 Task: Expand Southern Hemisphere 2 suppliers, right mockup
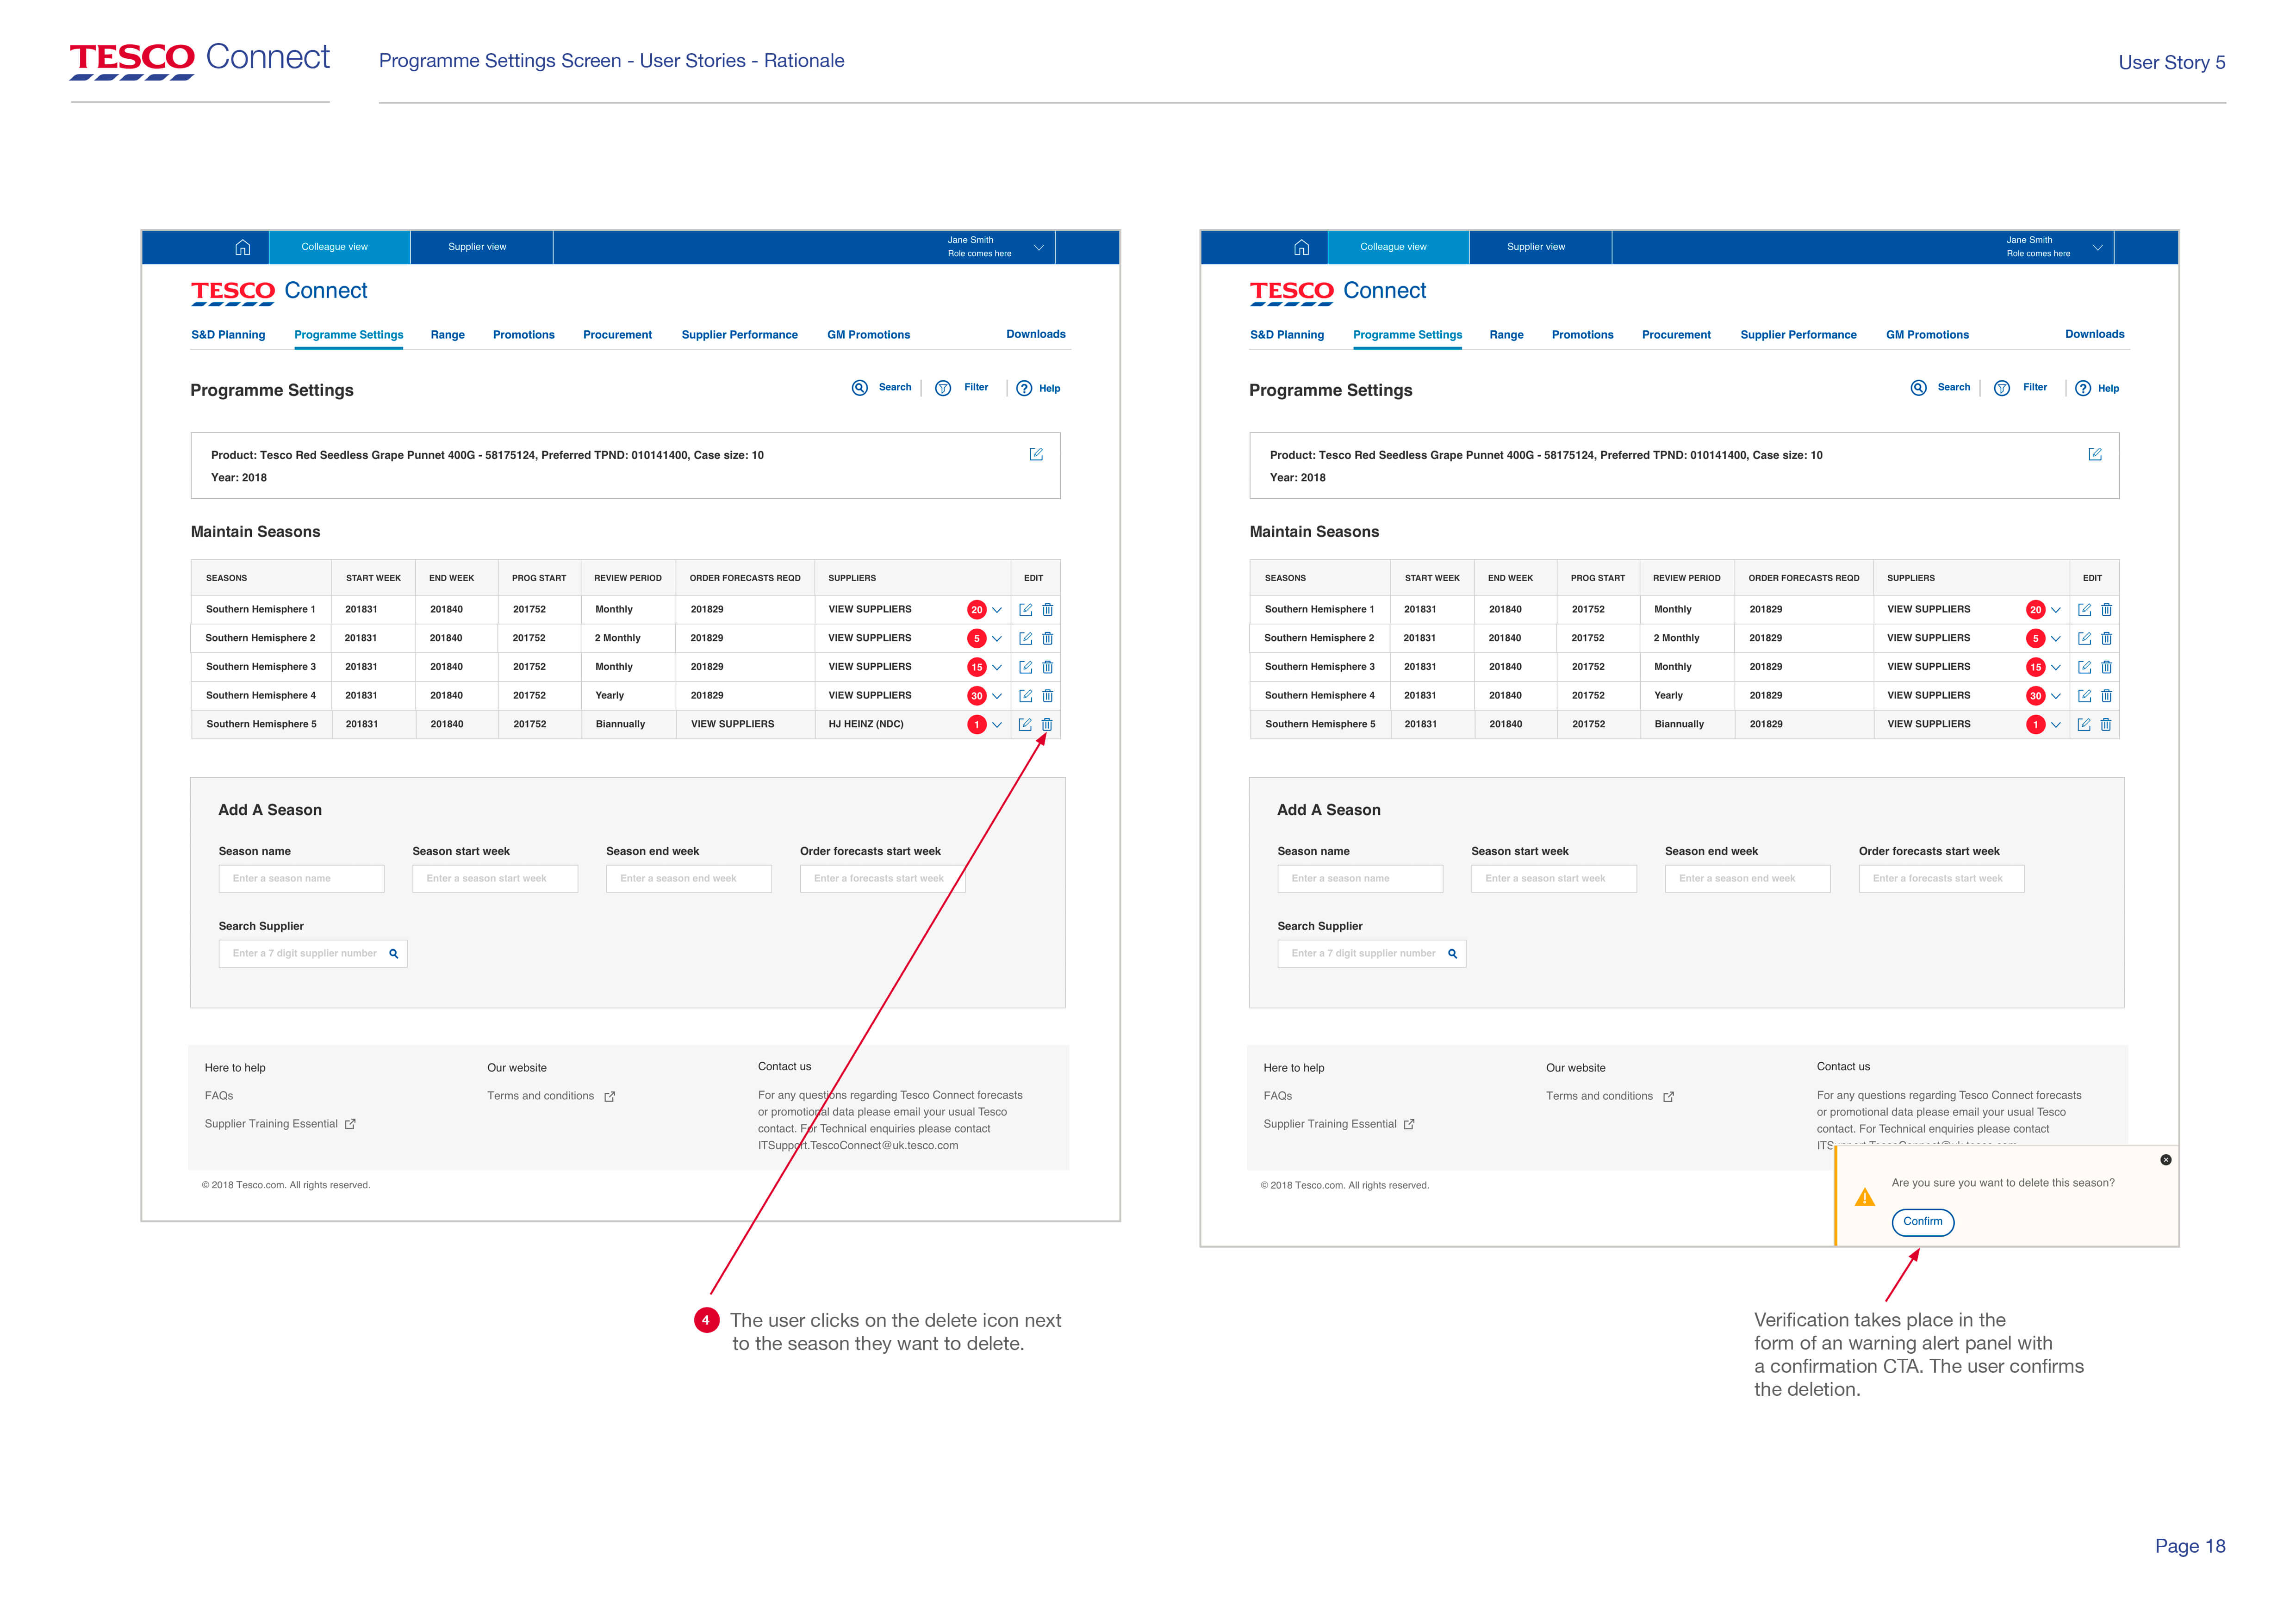[2056, 638]
